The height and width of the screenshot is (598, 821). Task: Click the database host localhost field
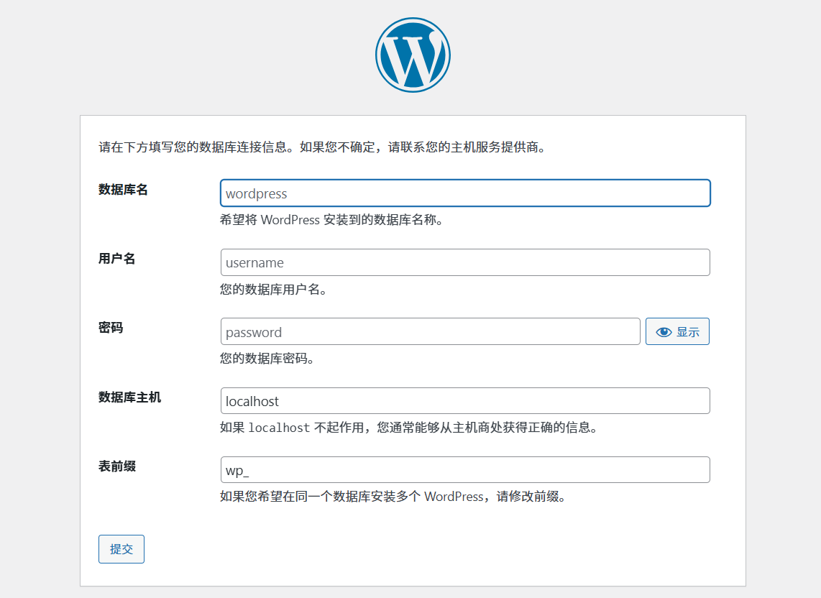click(465, 400)
